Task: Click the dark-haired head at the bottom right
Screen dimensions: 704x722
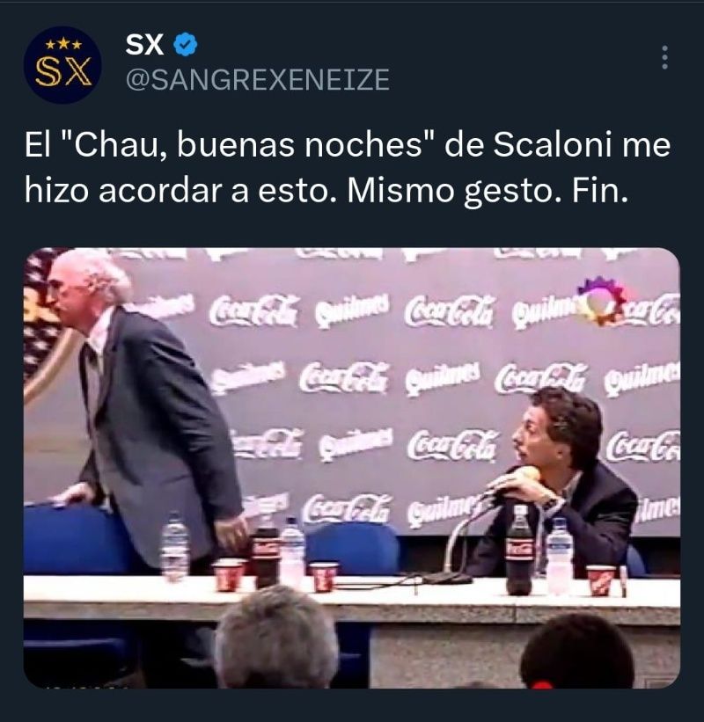Action: 580,652
